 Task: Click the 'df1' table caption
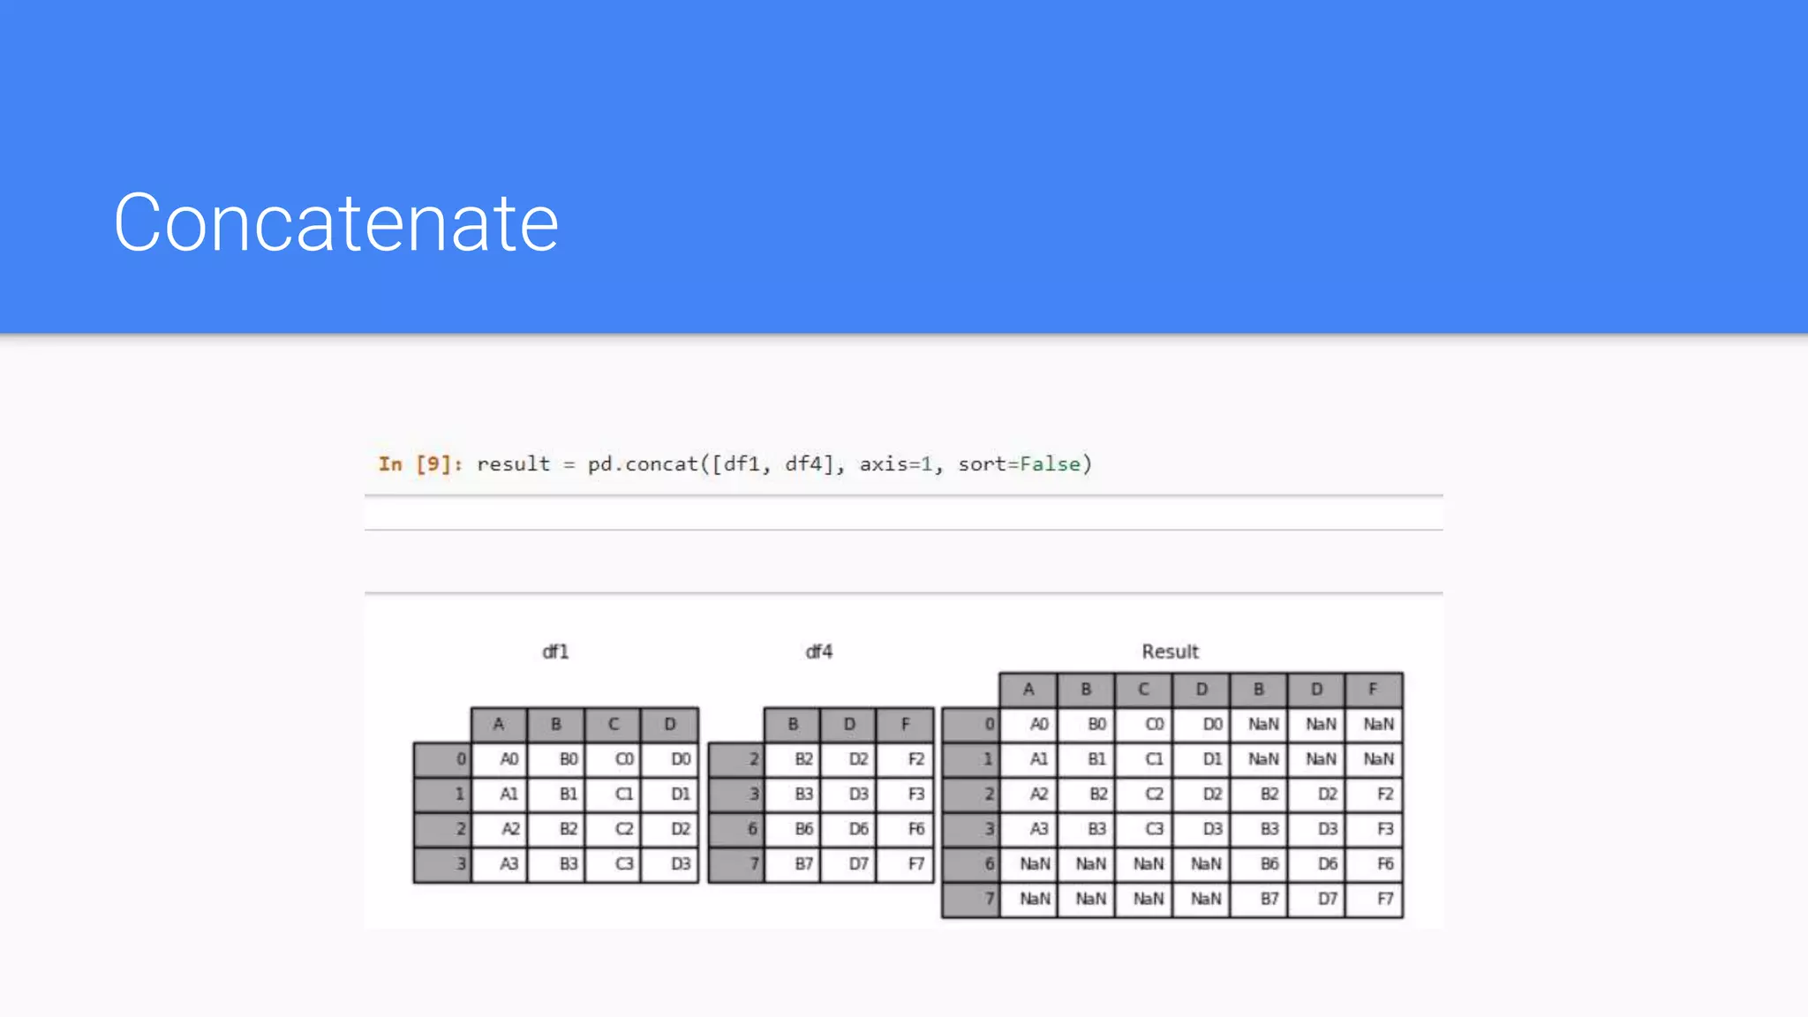[x=555, y=652]
